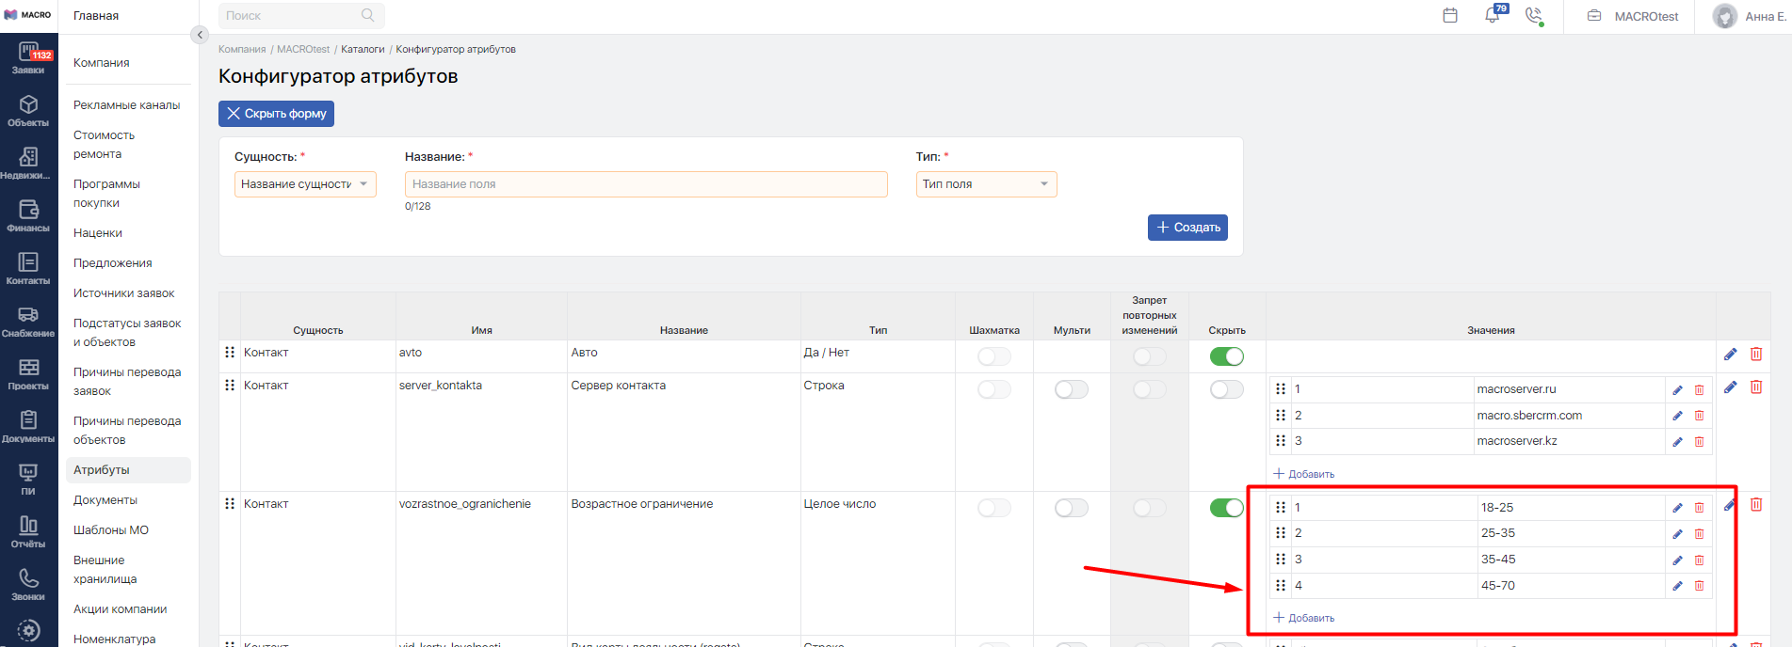1792x647 pixels.
Task: Delete the 18-25 value entry
Action: click(1699, 508)
